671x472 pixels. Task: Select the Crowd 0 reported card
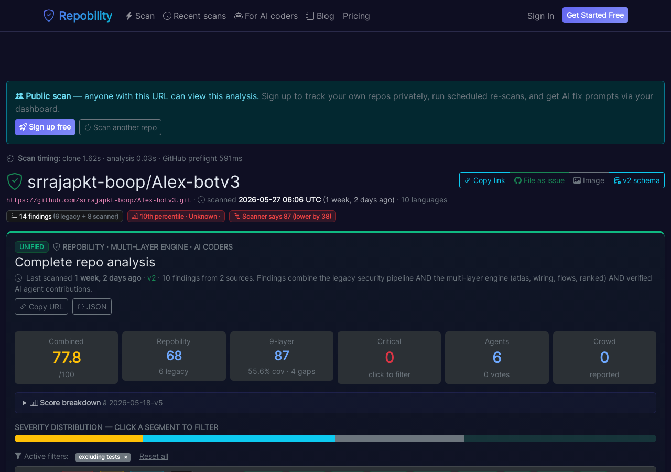tap(604, 358)
